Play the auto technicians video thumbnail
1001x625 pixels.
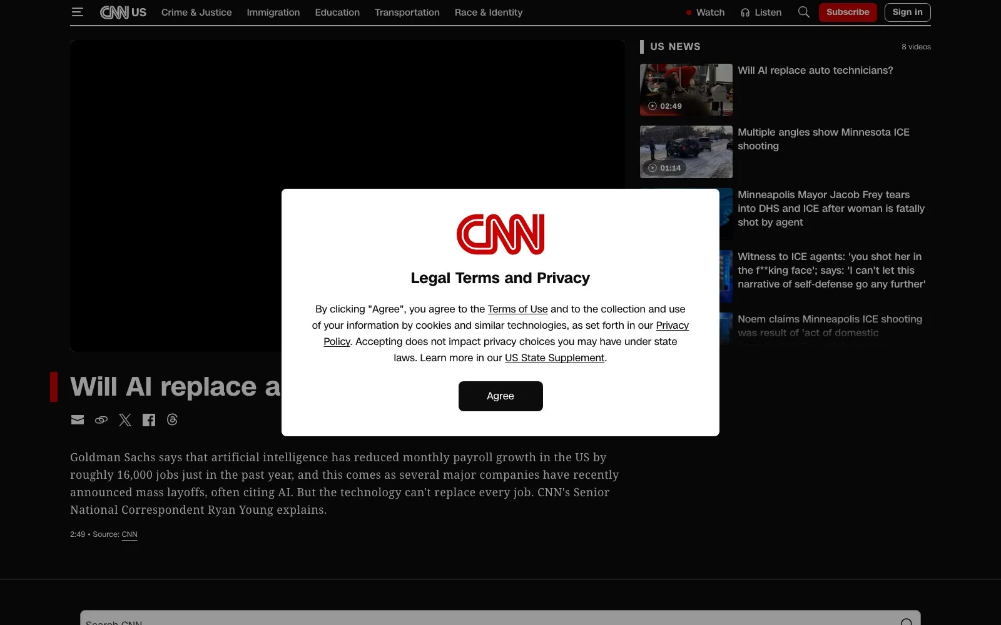[686, 89]
